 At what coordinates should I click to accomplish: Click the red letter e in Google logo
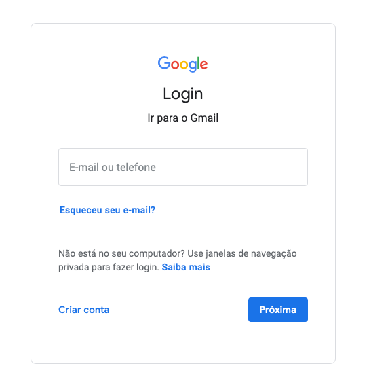point(203,65)
